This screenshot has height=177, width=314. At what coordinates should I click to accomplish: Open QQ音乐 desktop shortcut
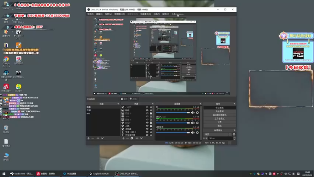18,88
